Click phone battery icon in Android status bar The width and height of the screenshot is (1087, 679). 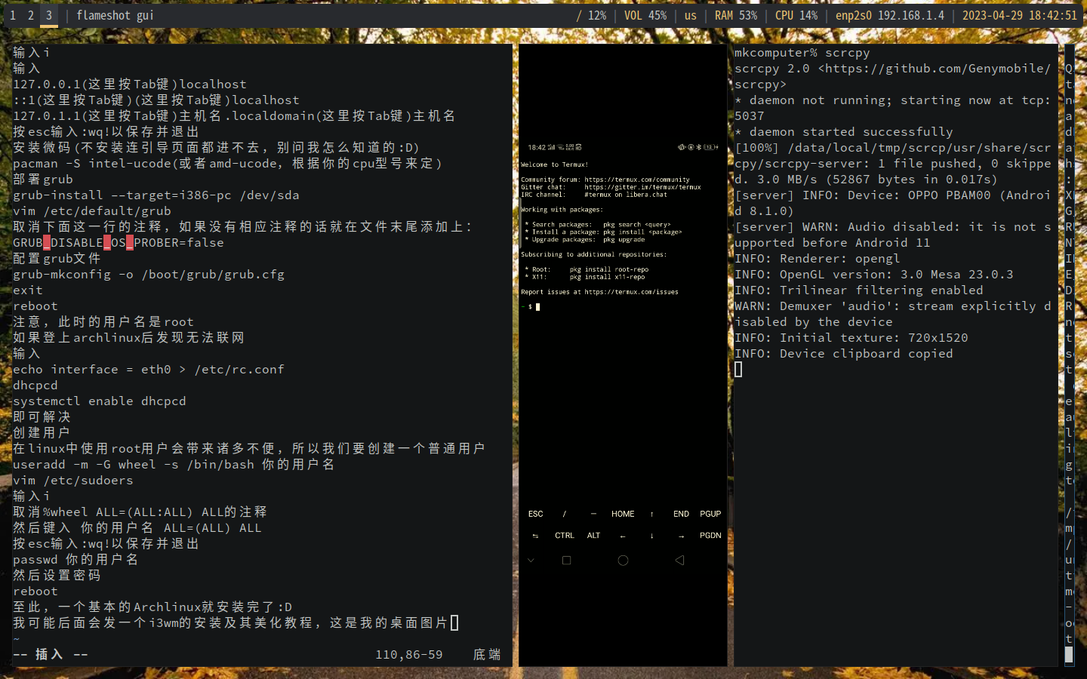[x=710, y=147]
